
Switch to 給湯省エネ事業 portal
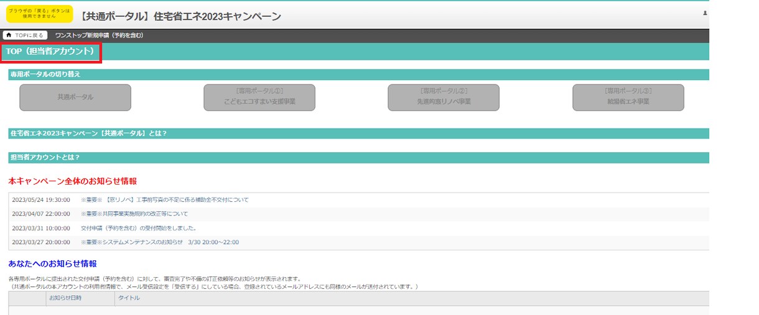(x=628, y=98)
